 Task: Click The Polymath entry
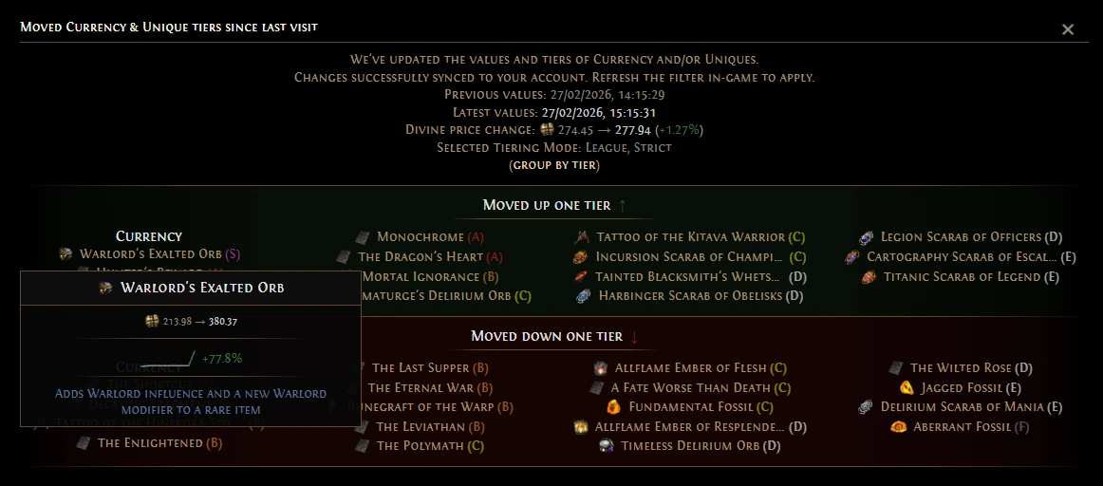(x=420, y=446)
